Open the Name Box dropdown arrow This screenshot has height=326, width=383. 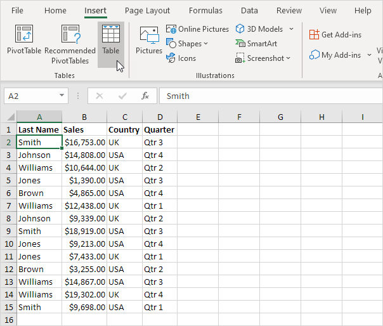click(62, 96)
